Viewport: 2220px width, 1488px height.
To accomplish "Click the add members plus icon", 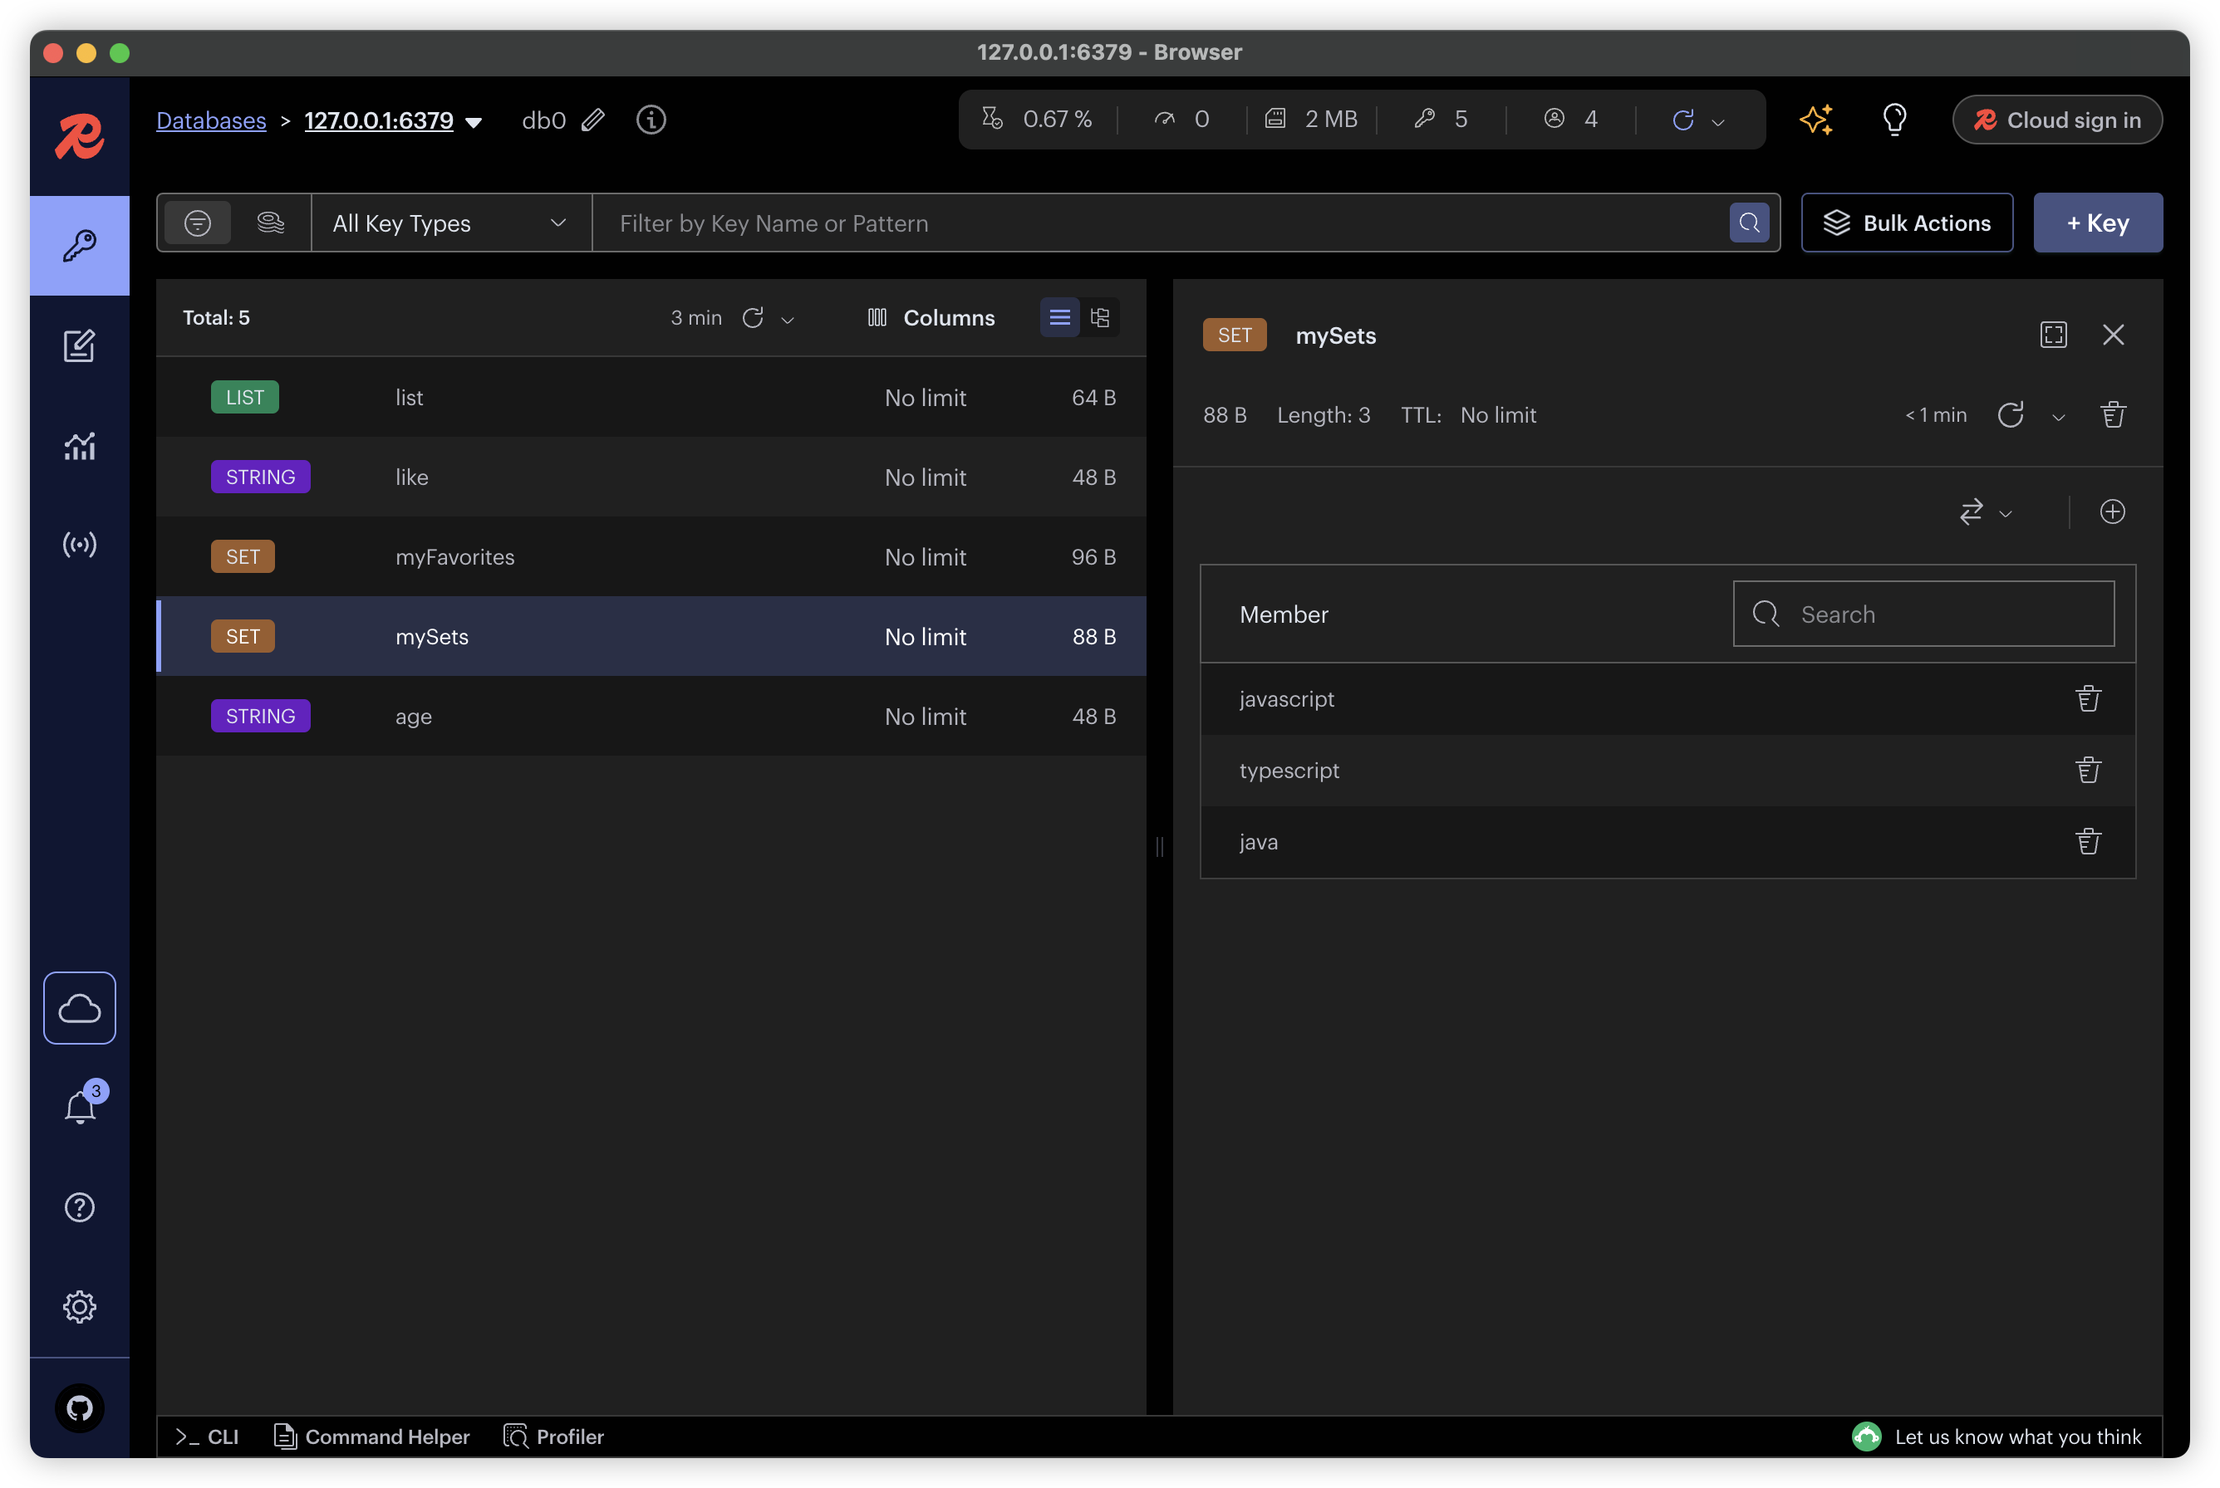I will coord(2112,512).
